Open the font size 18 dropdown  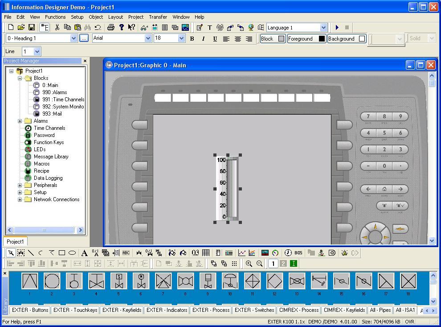click(181, 38)
